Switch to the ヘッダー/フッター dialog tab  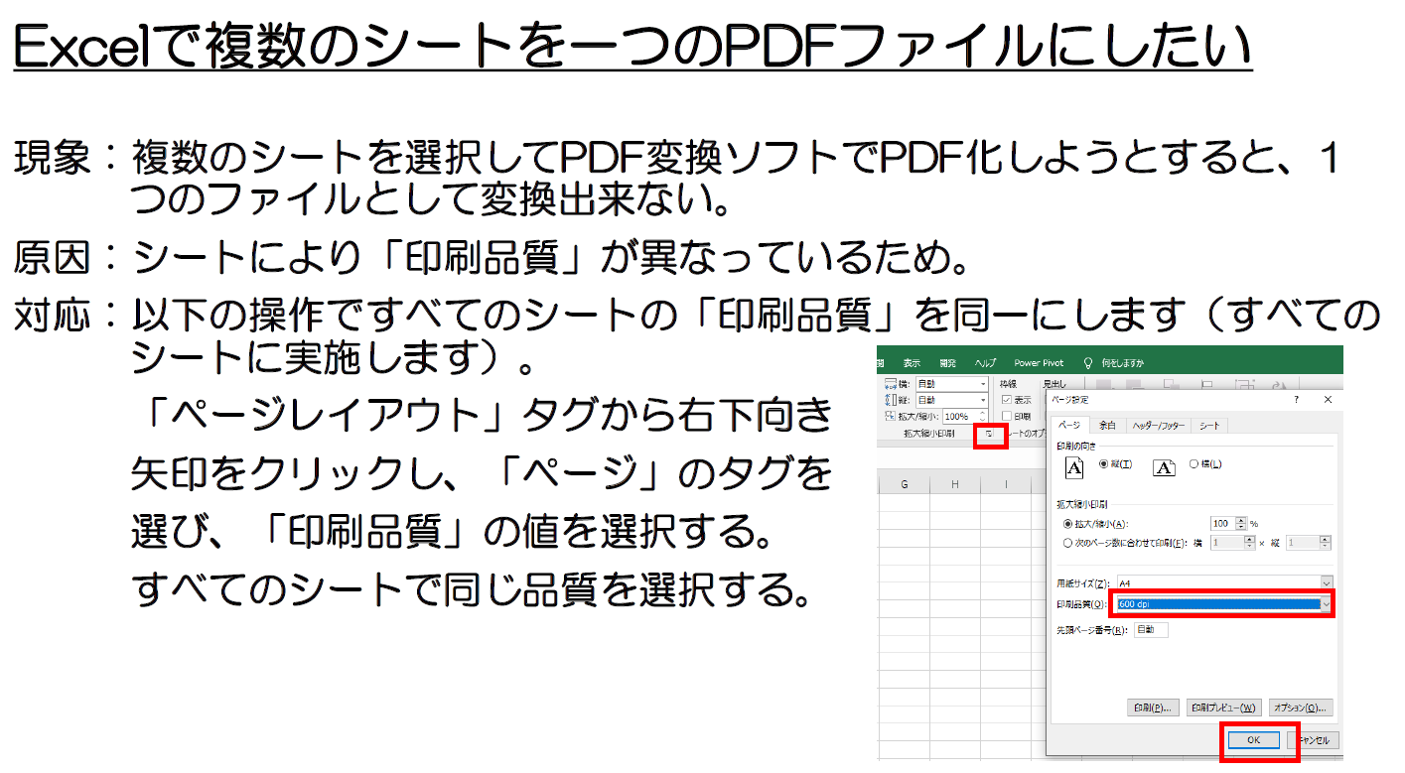1159,426
